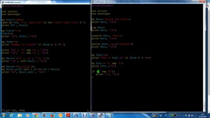Open the Windows Start menu orb
The height and width of the screenshot is (118, 210).
(3, 115)
